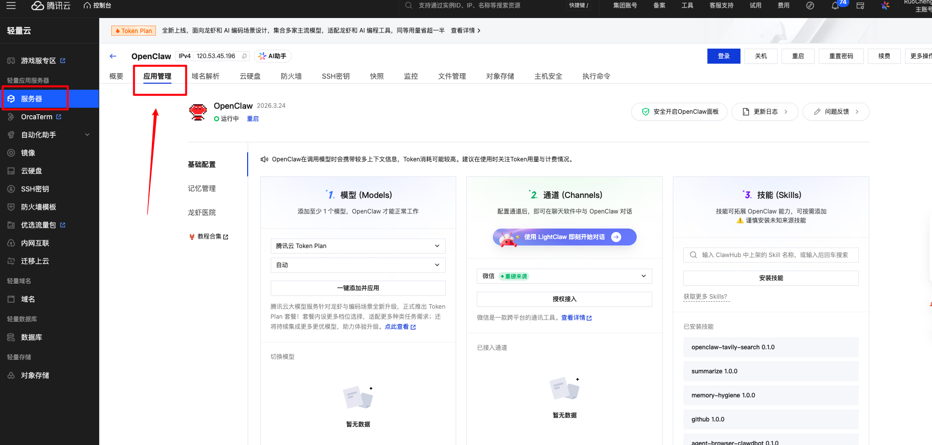Screen dimensions: 932x445
Task: Open the 点此查看 link
Action: pos(400,327)
